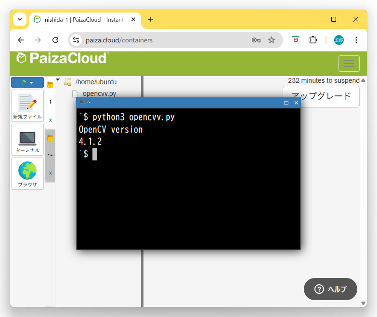Open the PaizaCloud hamburger menu
The height and width of the screenshot is (317, 377).
click(349, 64)
